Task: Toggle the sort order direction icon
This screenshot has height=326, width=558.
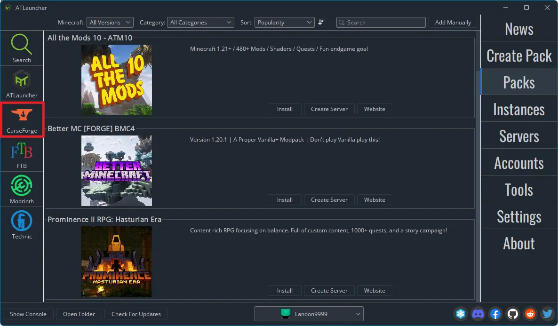Action: point(320,22)
